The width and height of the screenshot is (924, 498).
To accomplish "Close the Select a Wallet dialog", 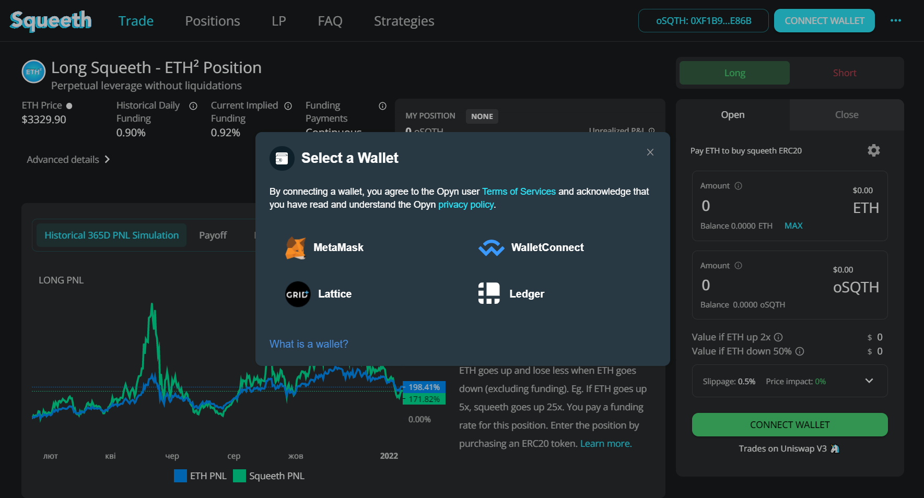I will click(x=650, y=152).
